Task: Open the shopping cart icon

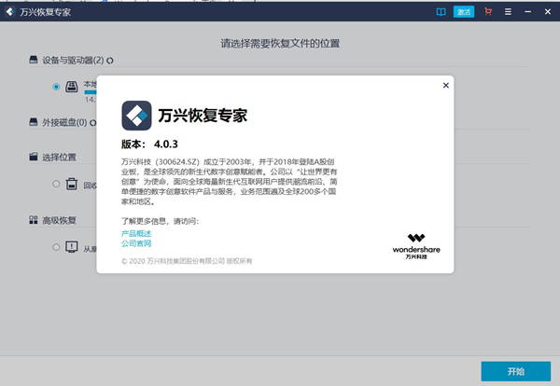Action: pyautogui.click(x=486, y=12)
